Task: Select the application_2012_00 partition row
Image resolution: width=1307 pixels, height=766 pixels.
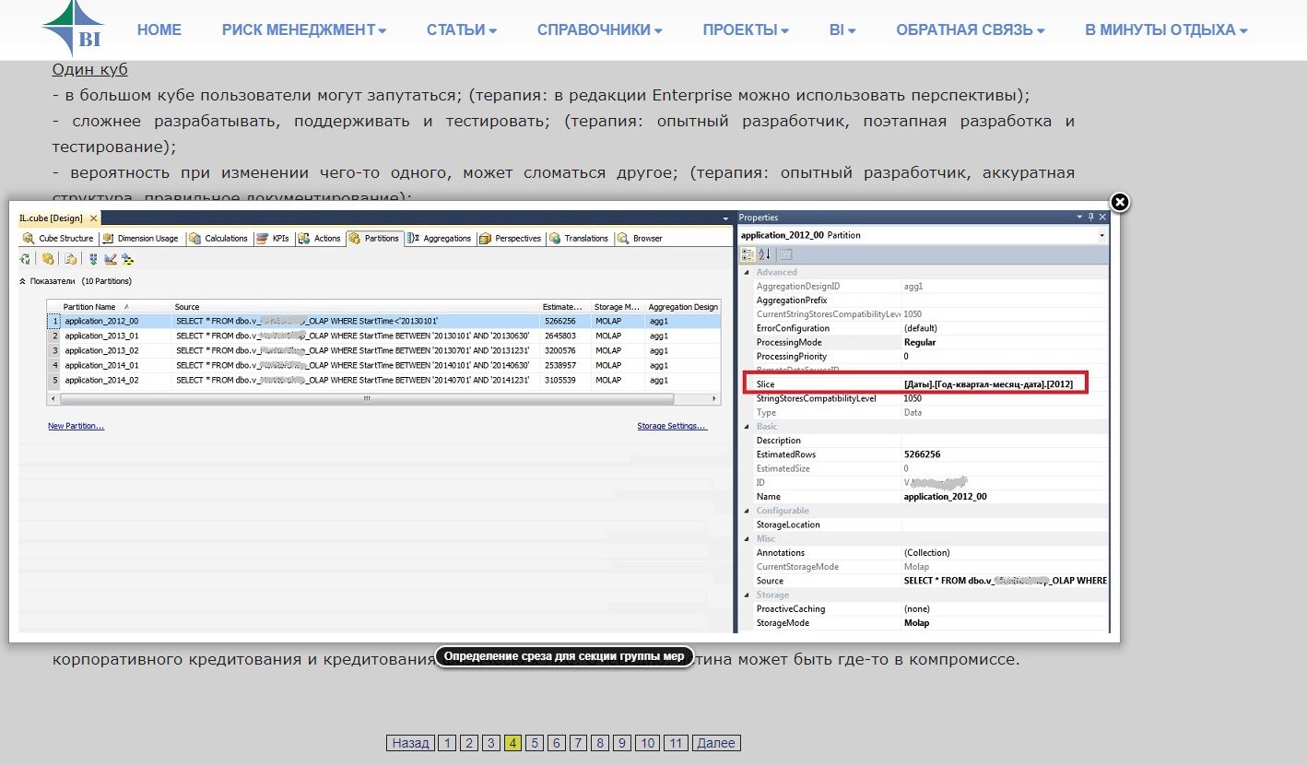Action: pyautogui.click(x=383, y=322)
